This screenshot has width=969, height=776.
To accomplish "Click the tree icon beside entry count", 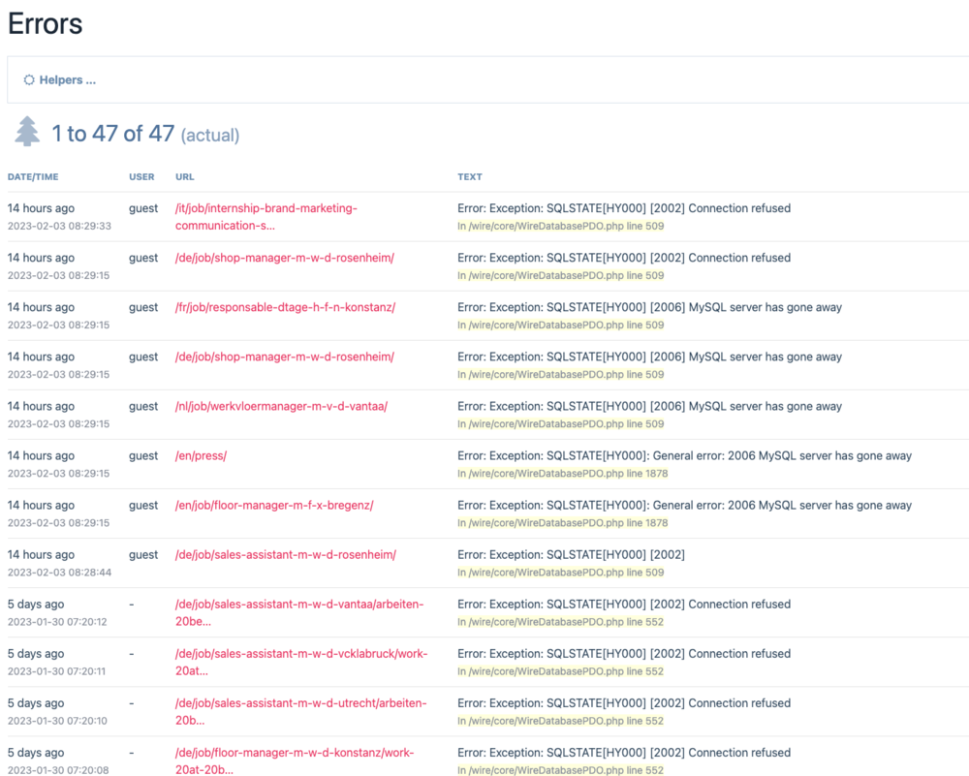I will tap(27, 132).
